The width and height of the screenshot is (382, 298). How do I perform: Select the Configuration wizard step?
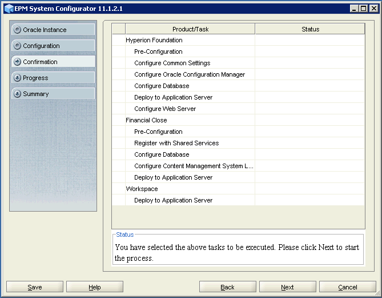pyautogui.click(x=53, y=46)
